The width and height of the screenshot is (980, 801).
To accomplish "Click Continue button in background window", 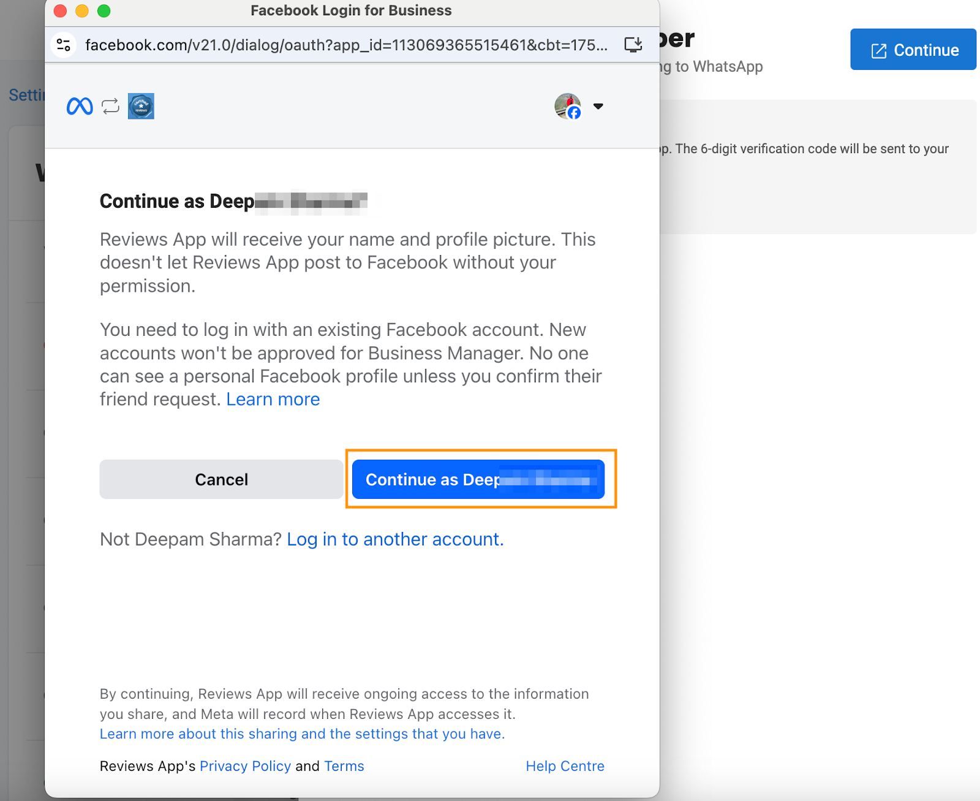I will [x=913, y=50].
